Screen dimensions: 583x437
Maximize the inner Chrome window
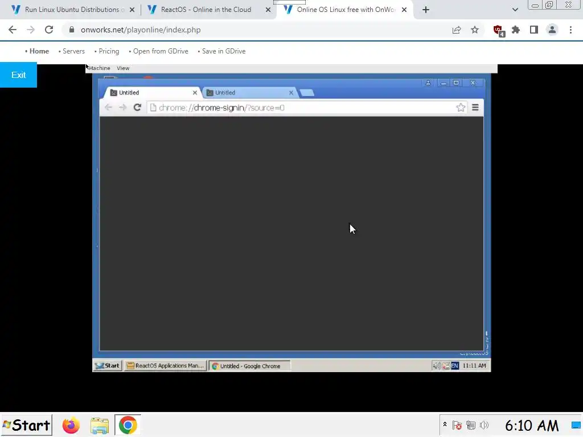(x=456, y=83)
